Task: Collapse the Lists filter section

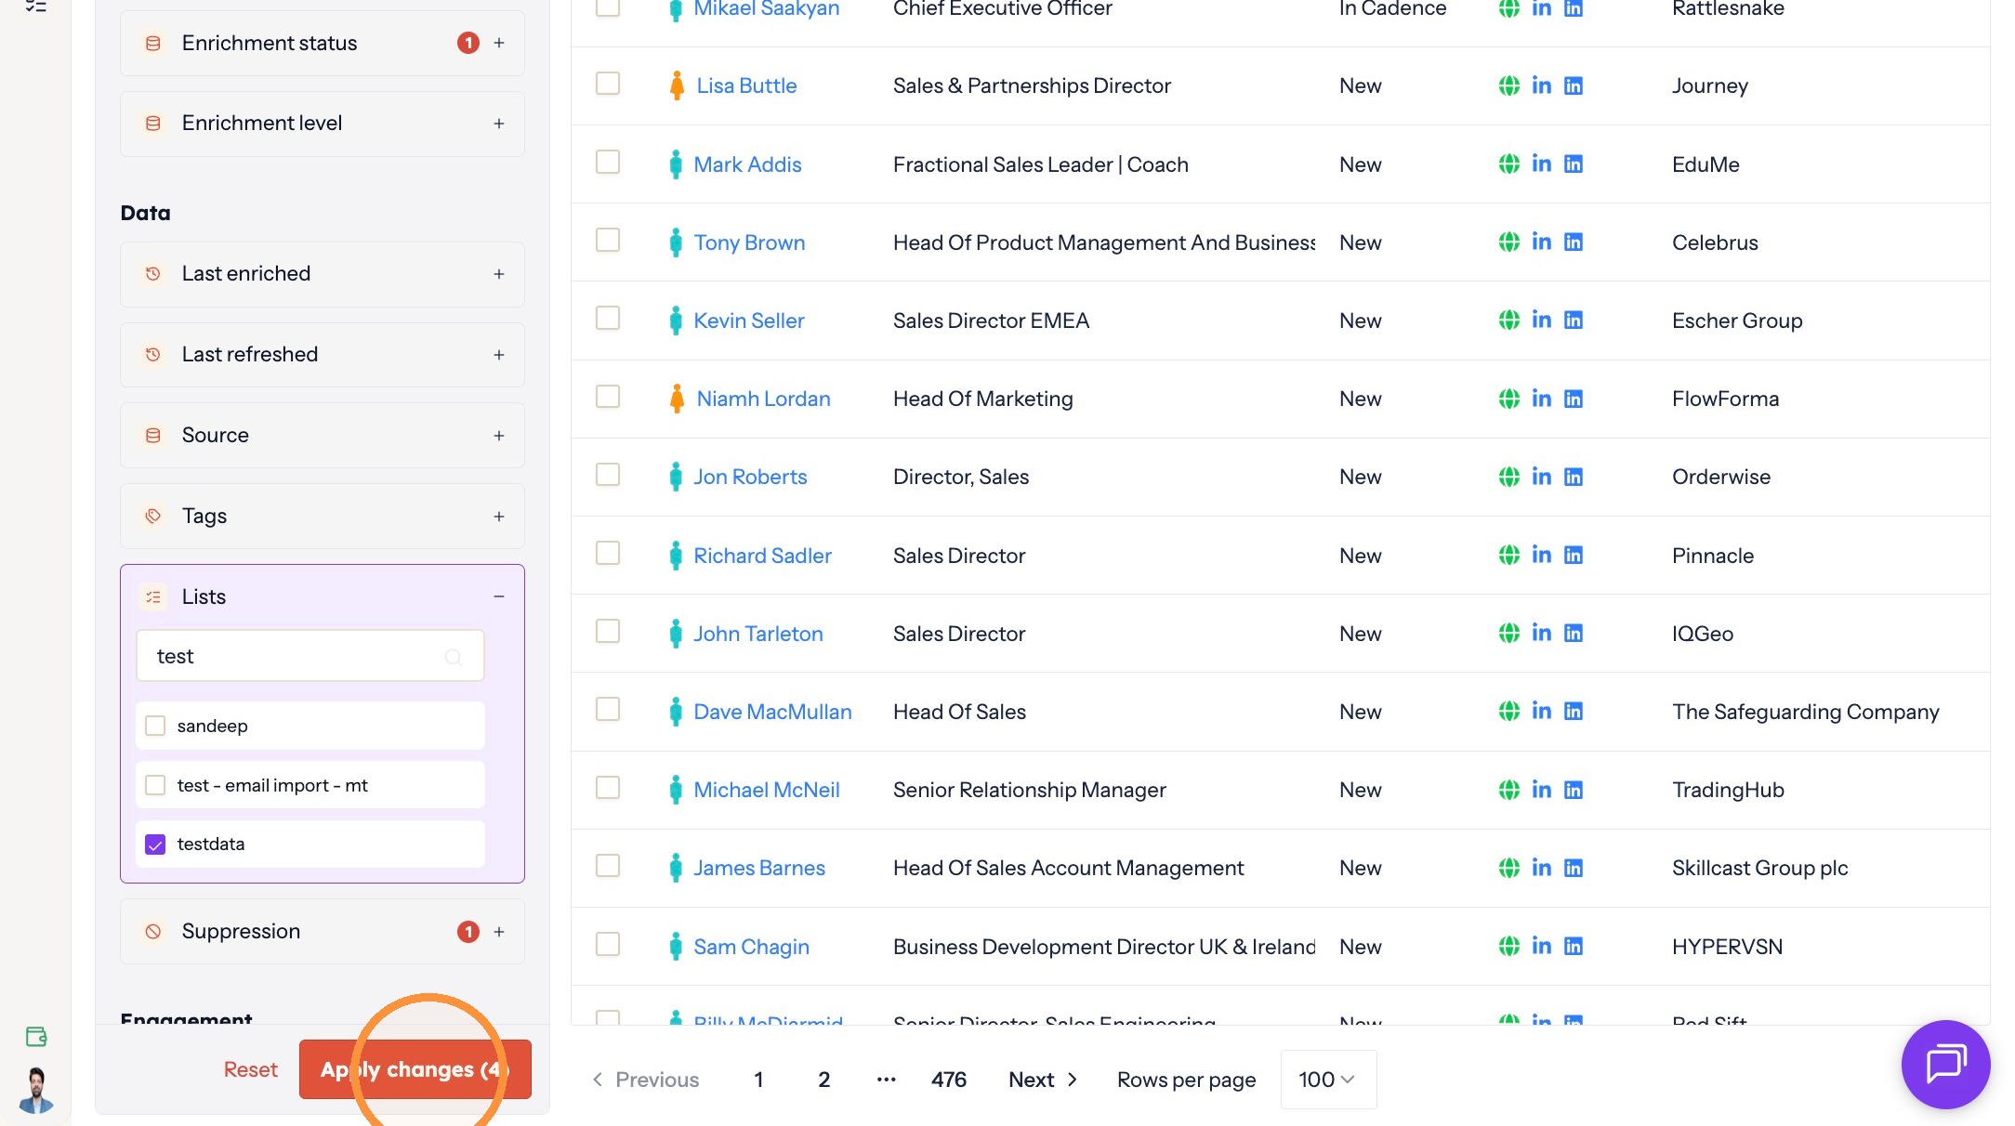Action: coord(499,596)
